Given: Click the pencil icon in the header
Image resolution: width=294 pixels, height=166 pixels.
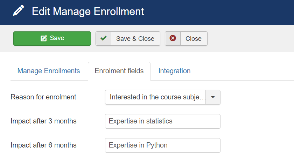Looking at the screenshot, I should (x=19, y=11).
